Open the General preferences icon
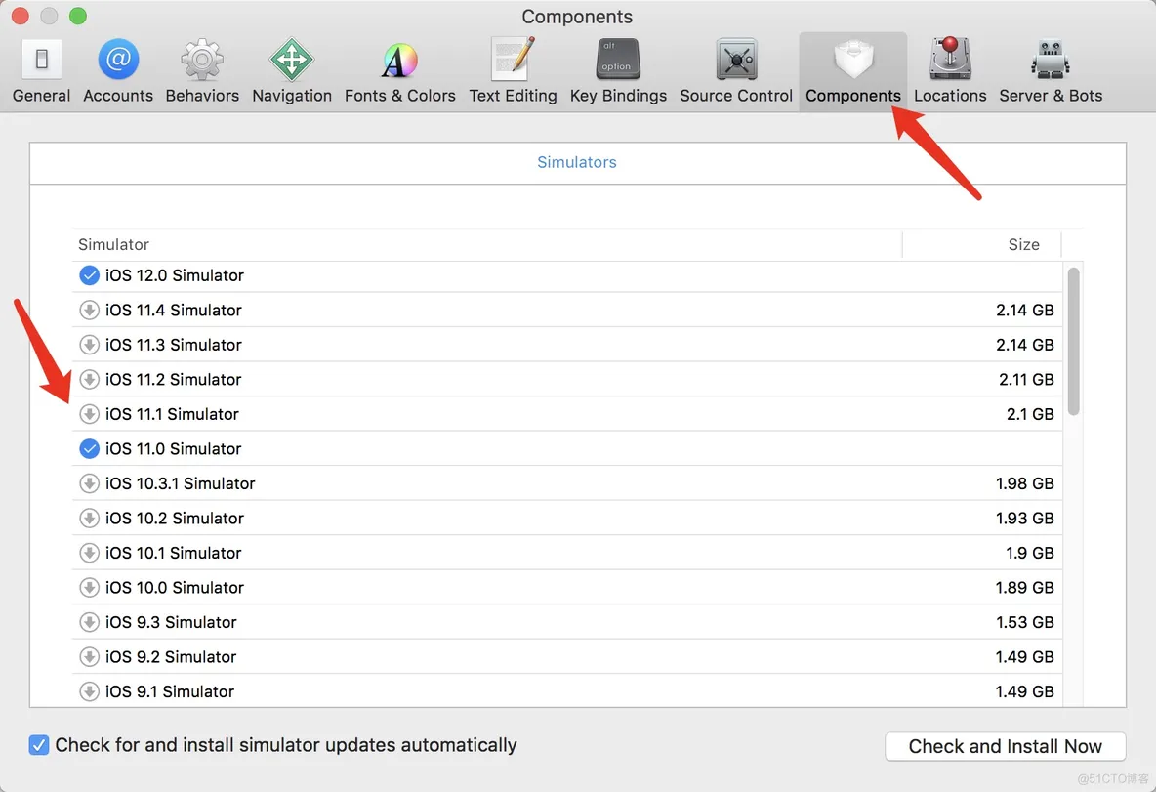This screenshot has height=792, width=1156. tap(41, 59)
